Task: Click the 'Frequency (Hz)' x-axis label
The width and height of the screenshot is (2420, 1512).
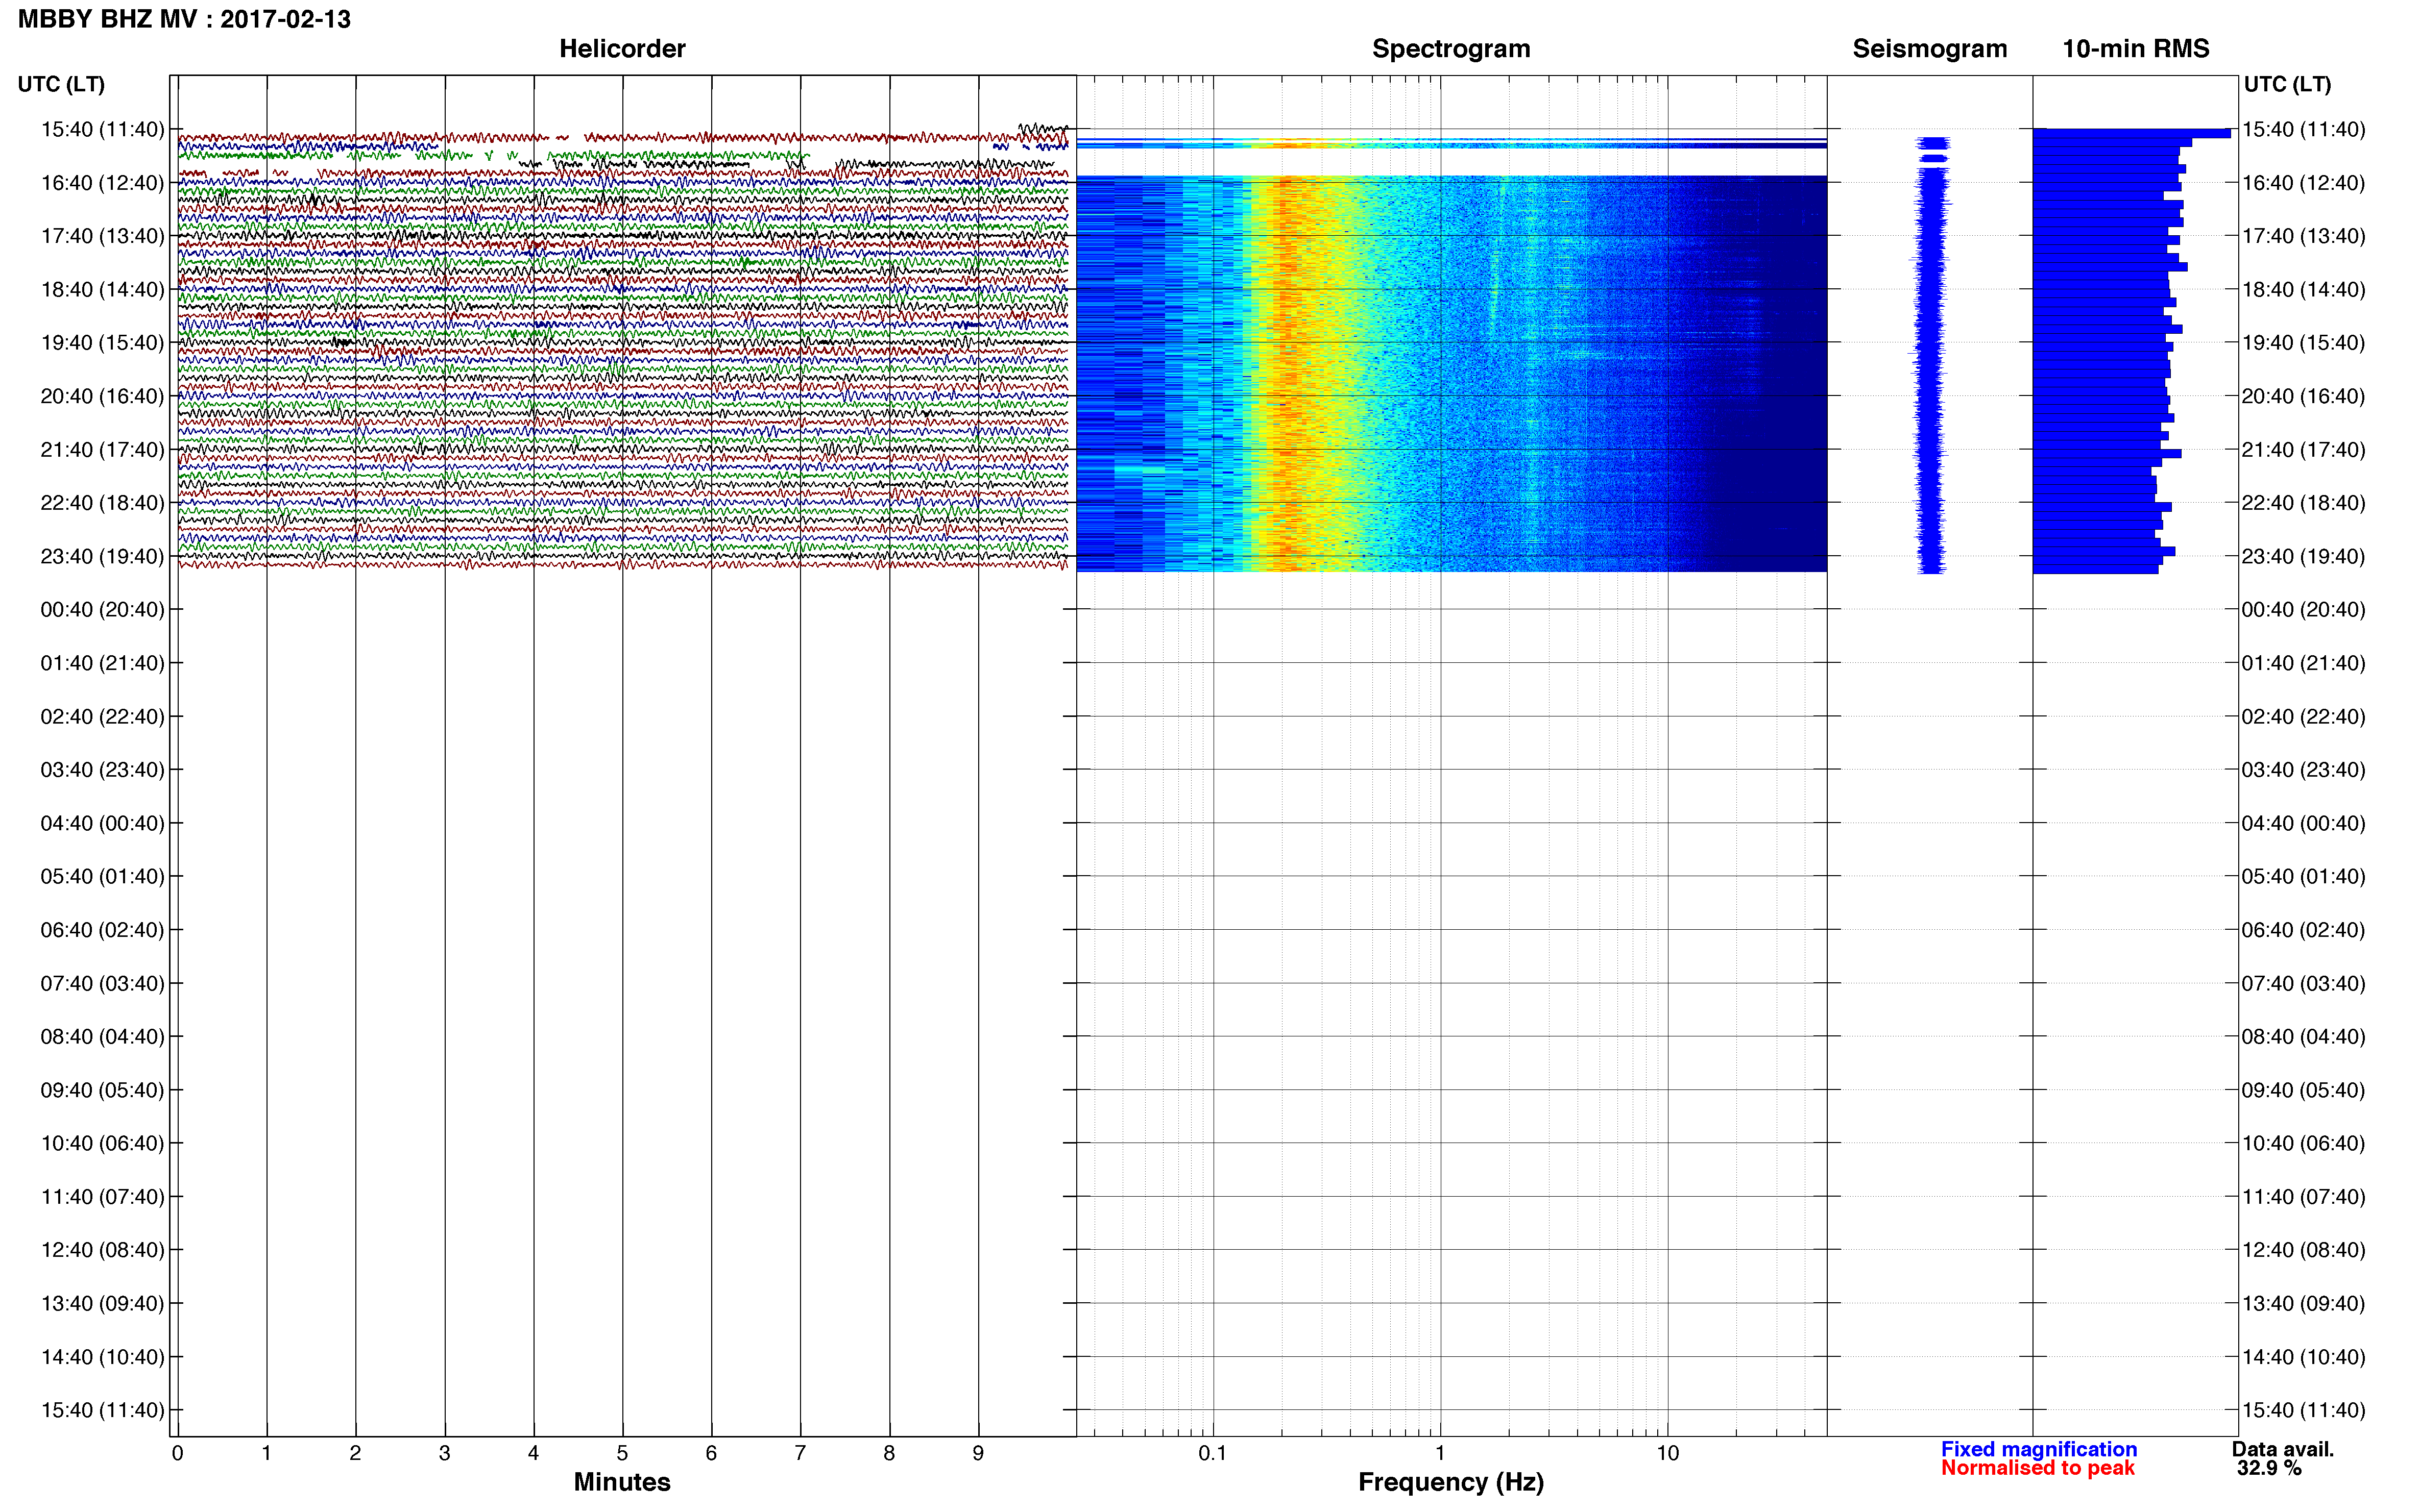Action: coord(1450,1482)
